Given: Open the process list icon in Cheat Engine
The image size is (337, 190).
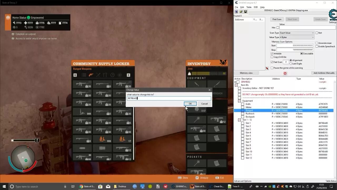Looking at the screenshot, I should click(236, 12).
